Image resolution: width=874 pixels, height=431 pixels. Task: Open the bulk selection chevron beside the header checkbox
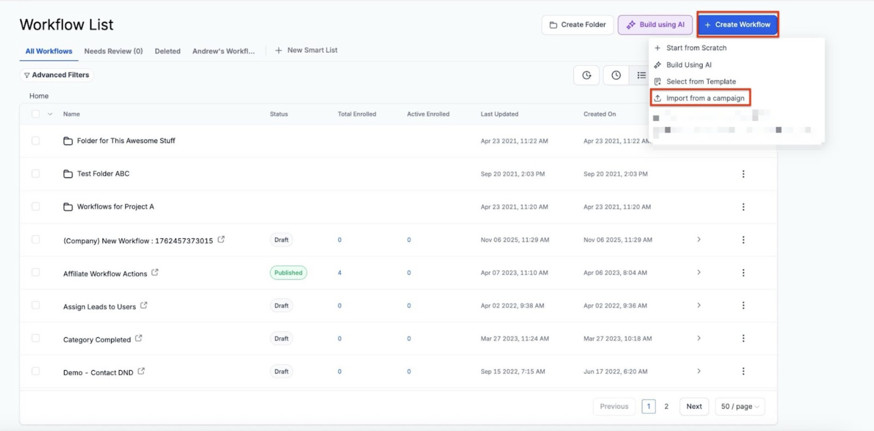pos(50,114)
